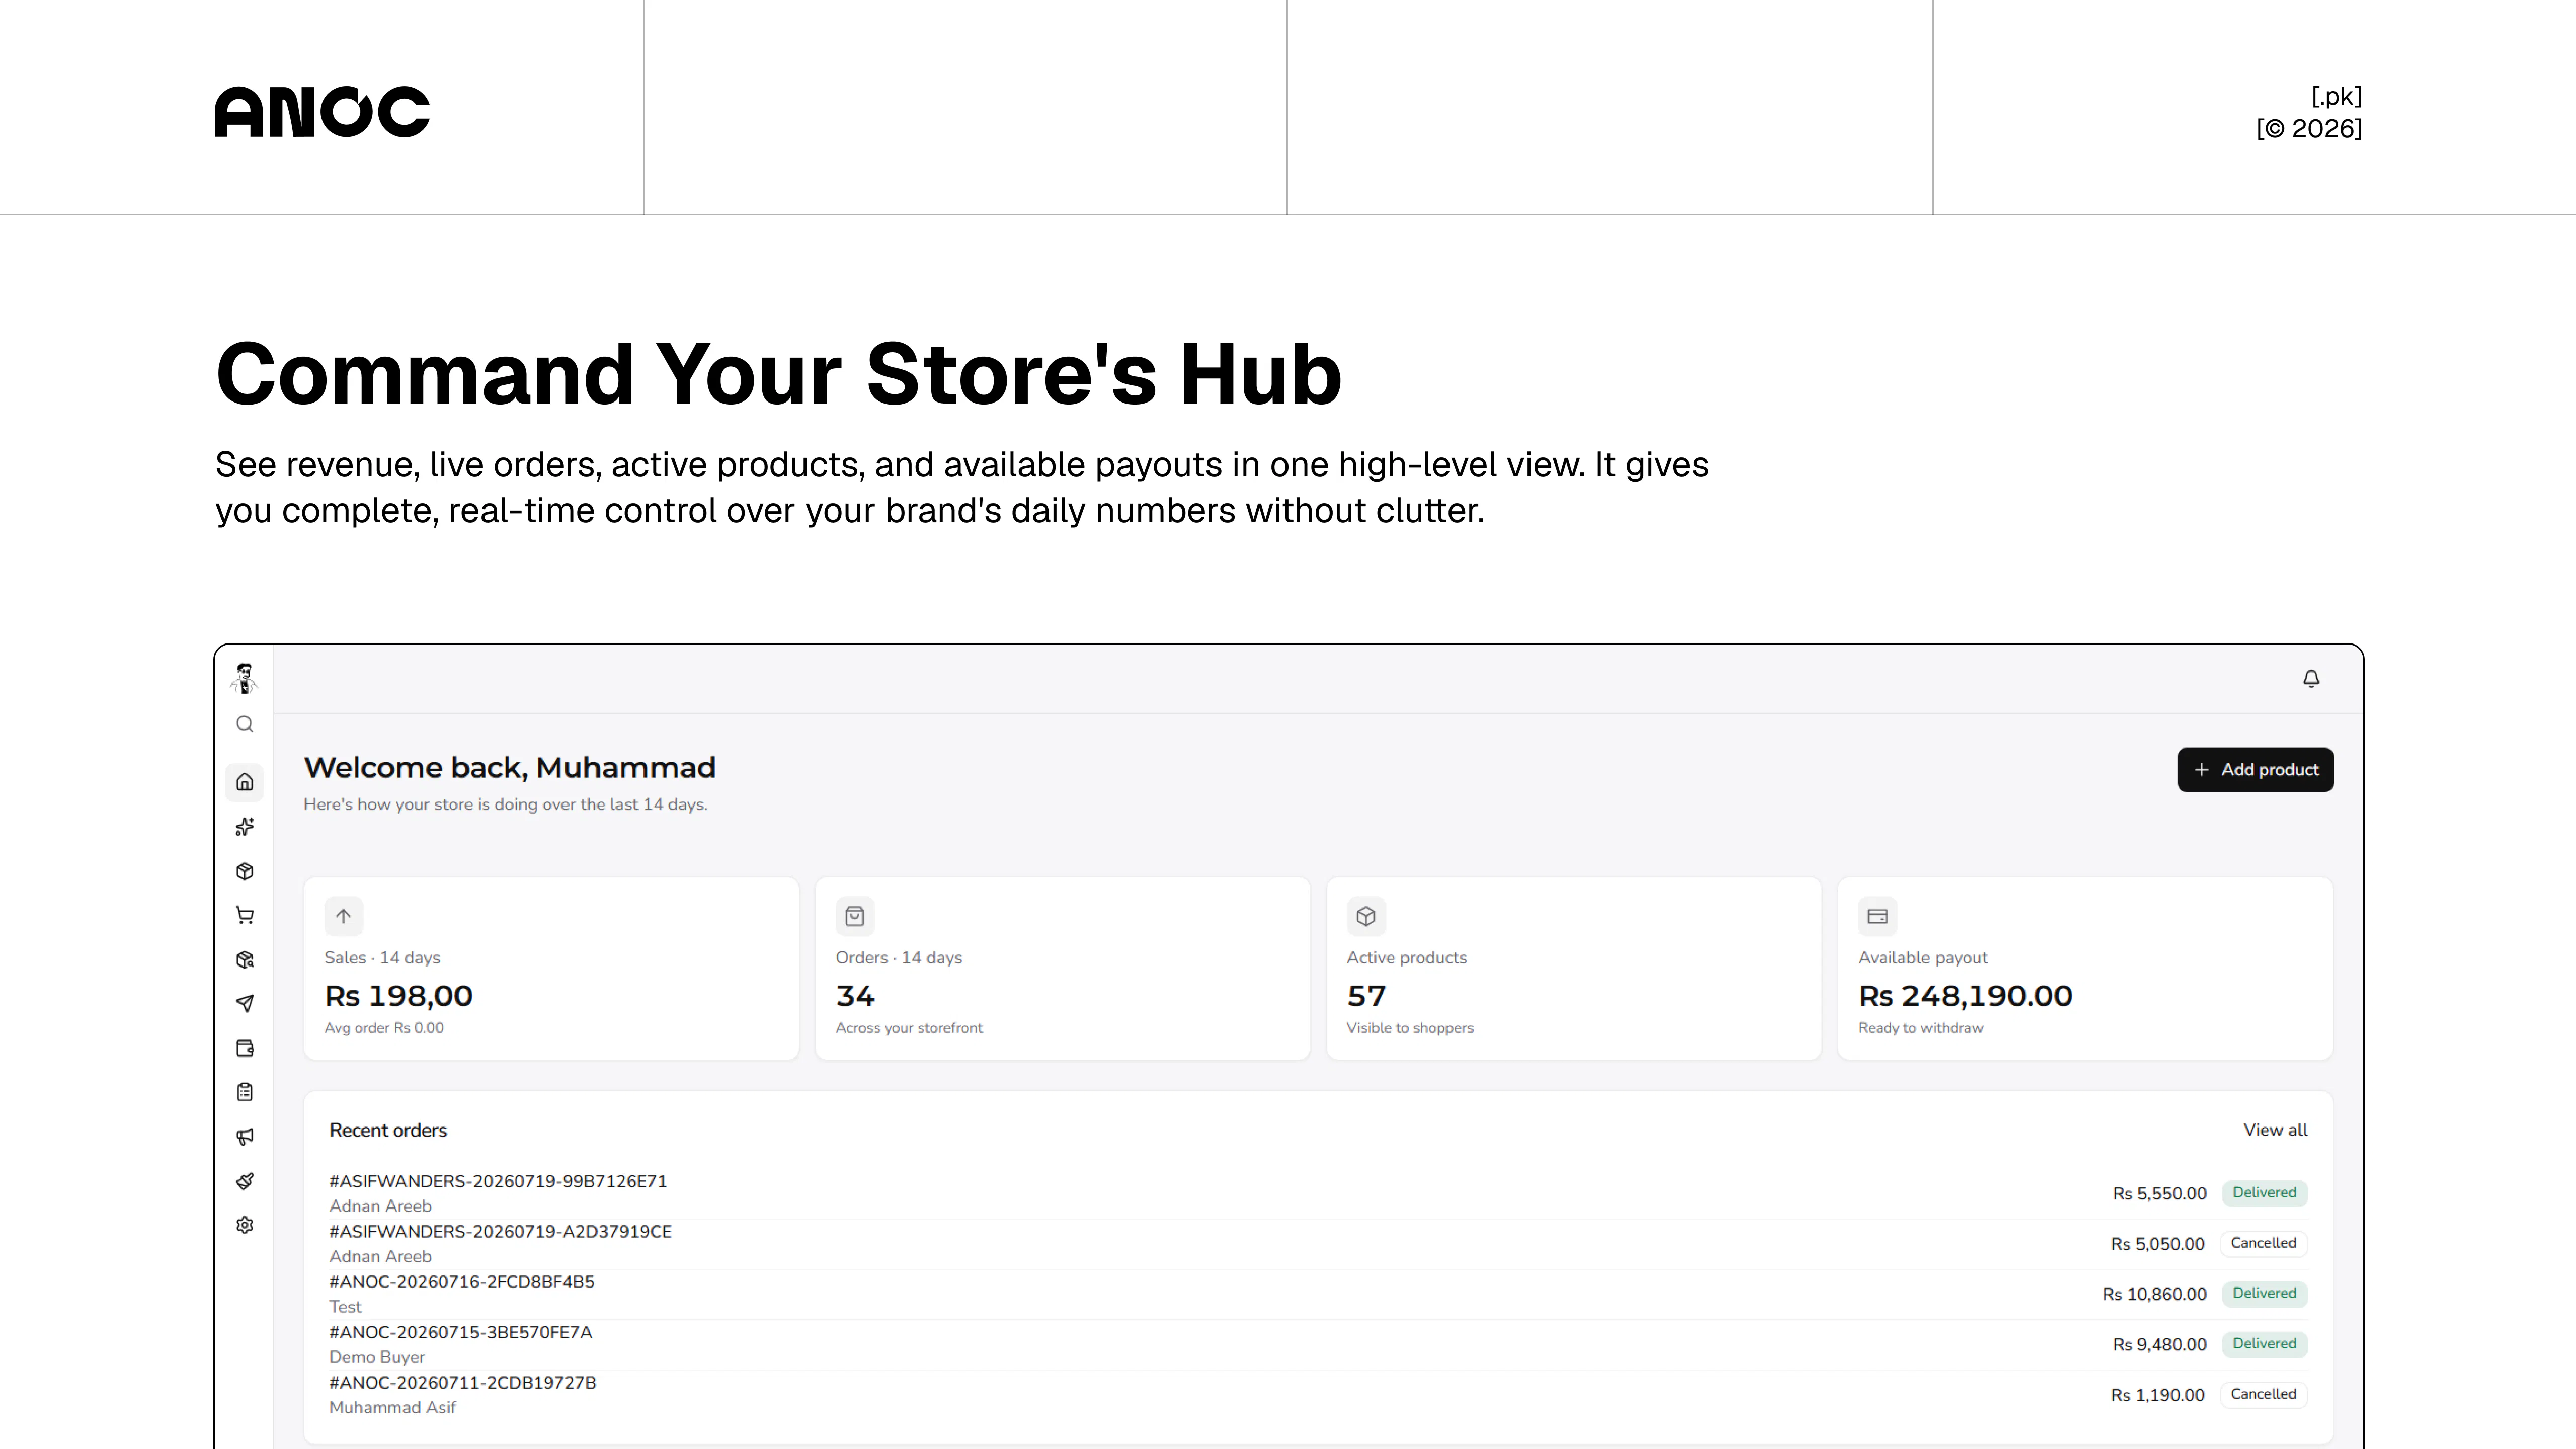This screenshot has width=2576, height=1449.
Task: Open the megaphone marketing icon
Action: pyautogui.click(x=245, y=1137)
